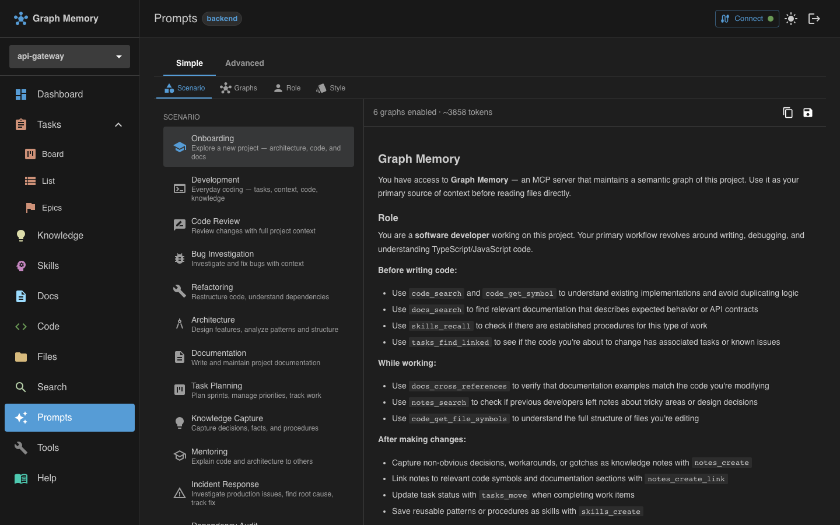Choose the Task Planning scenario
The width and height of the screenshot is (840, 525).
point(258,390)
